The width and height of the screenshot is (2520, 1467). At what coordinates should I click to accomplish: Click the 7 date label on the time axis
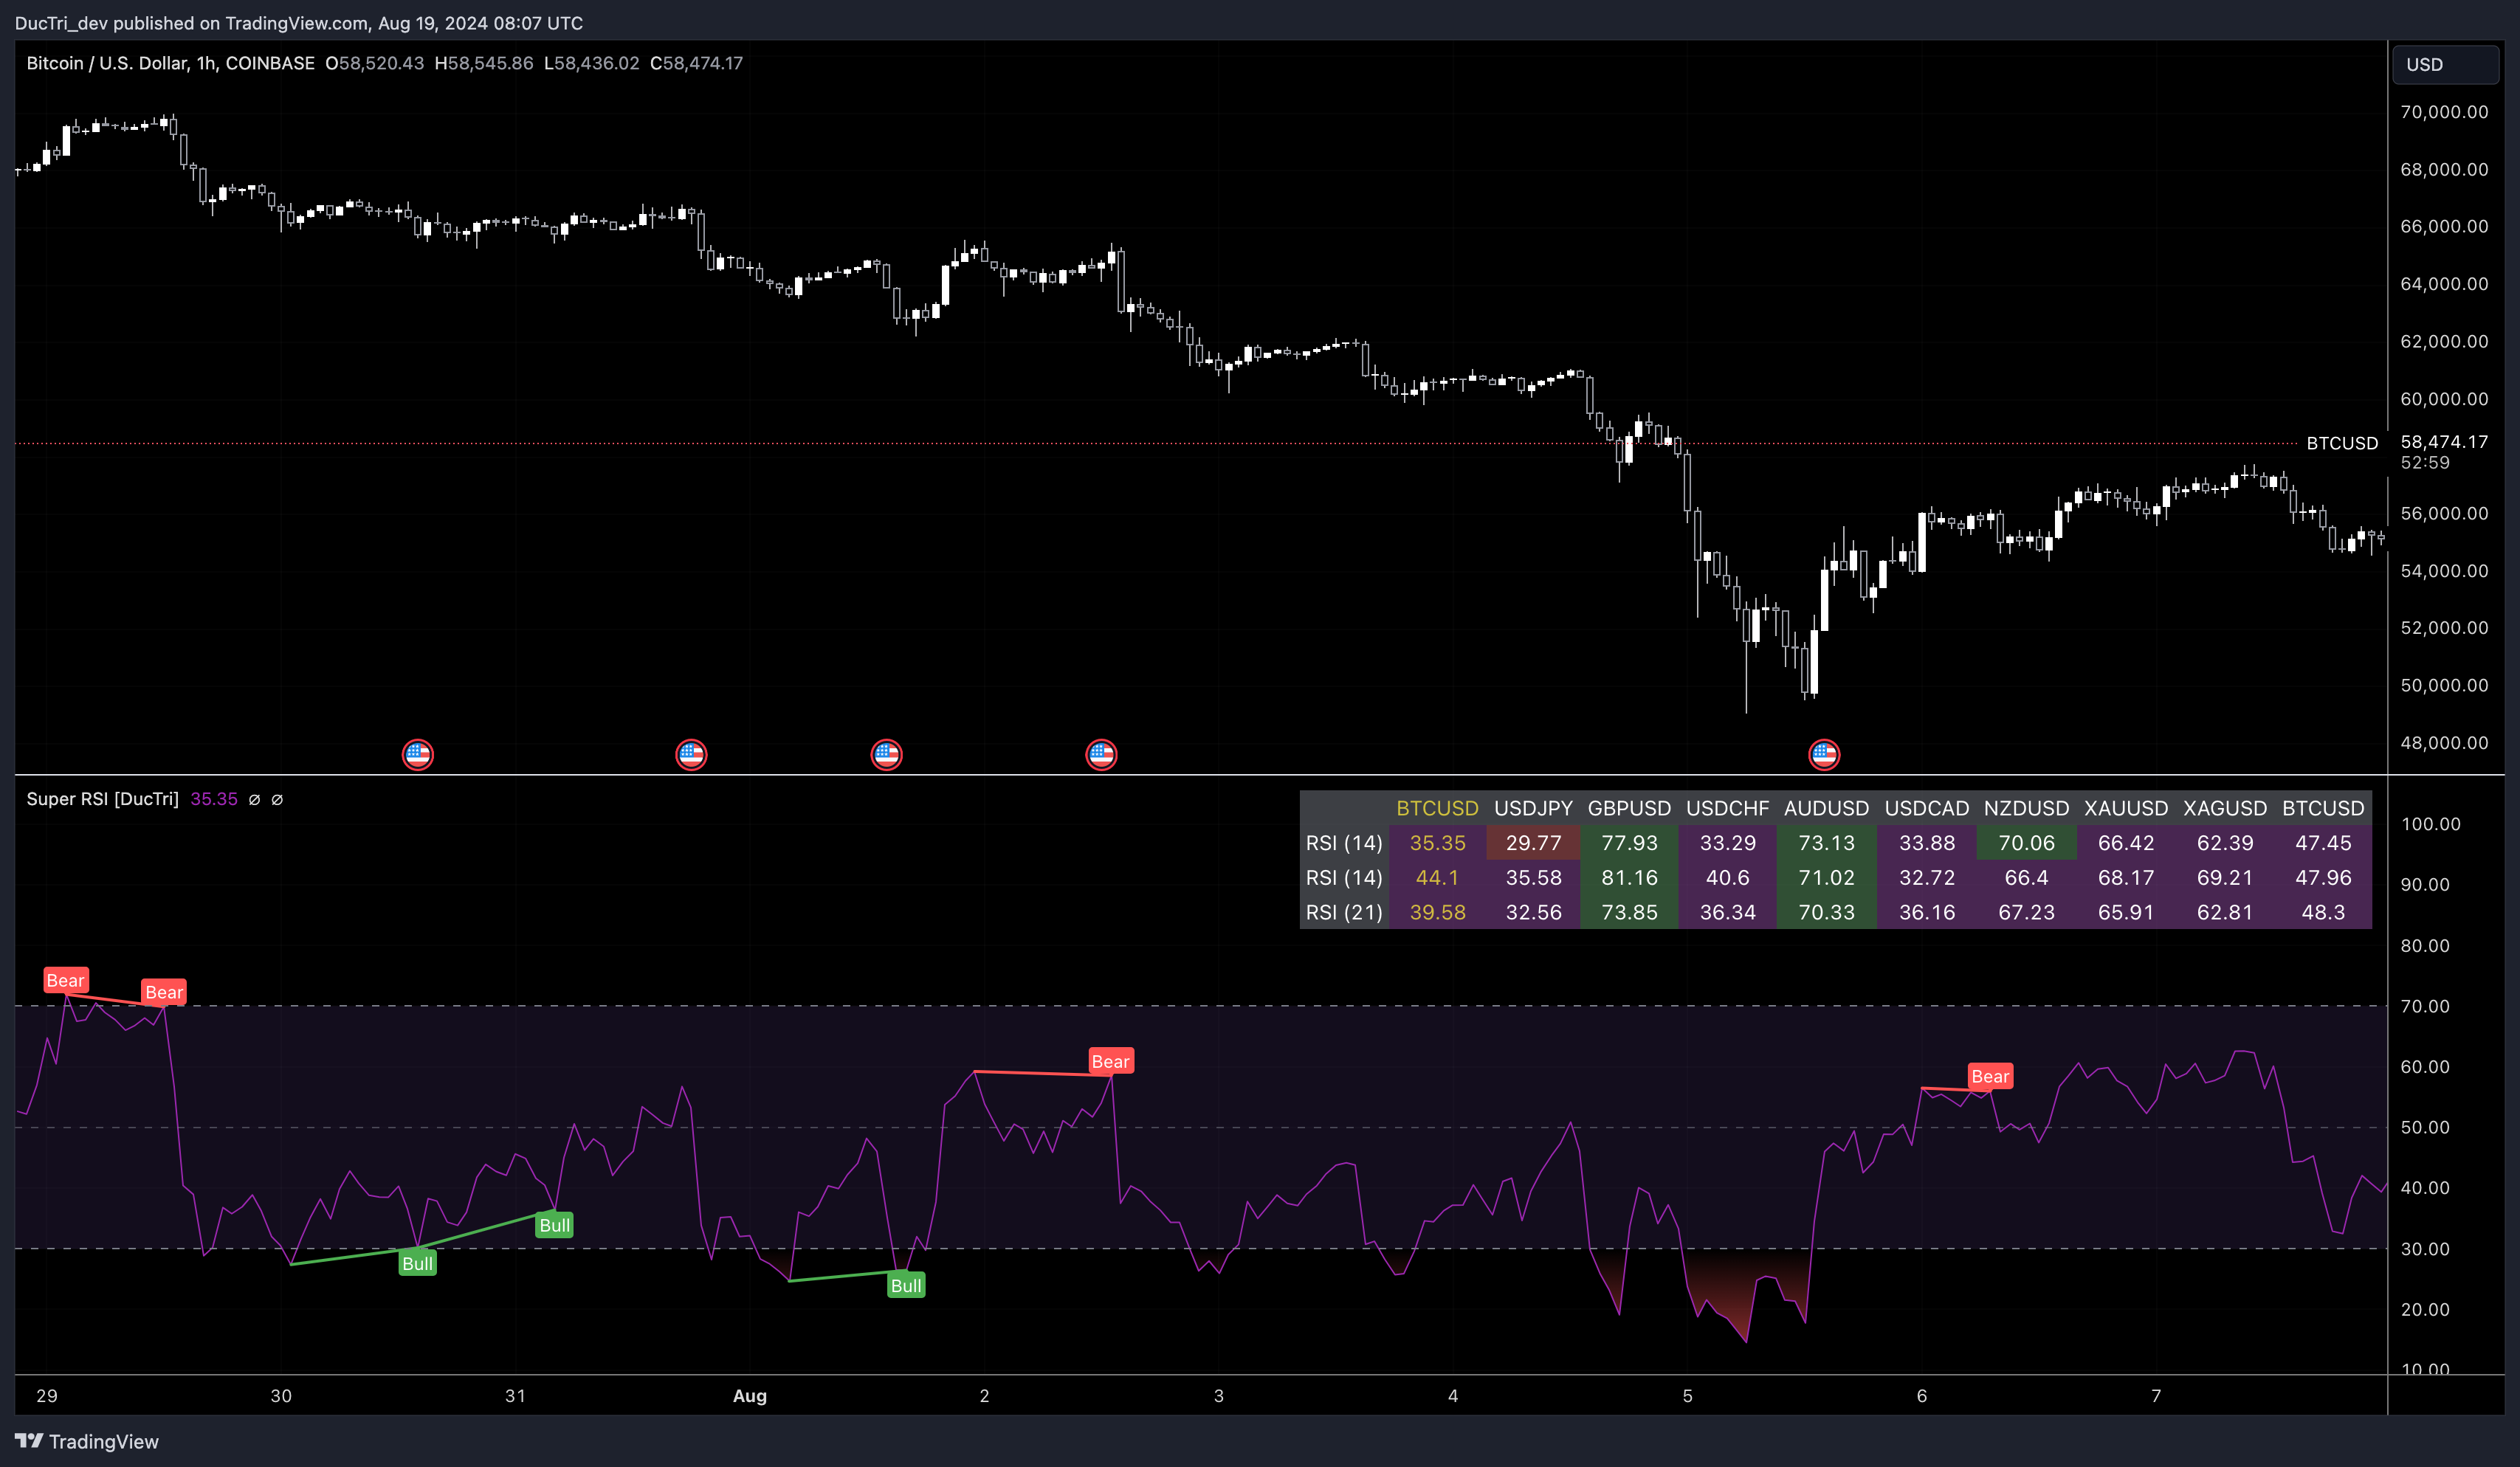pyautogui.click(x=2156, y=1396)
